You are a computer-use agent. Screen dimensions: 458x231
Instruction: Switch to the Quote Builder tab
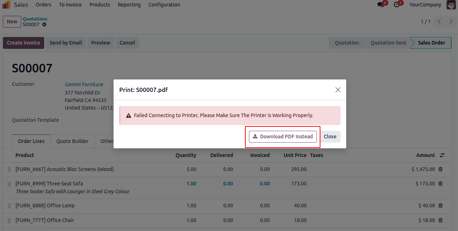tap(73, 141)
